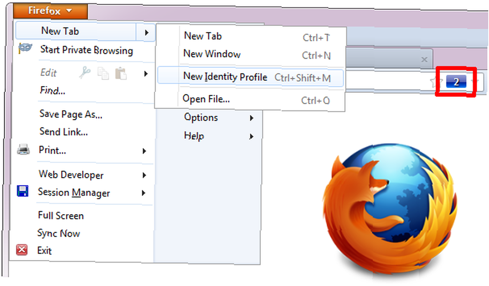
Task: Select Print... menu entry
Action: coord(52,150)
